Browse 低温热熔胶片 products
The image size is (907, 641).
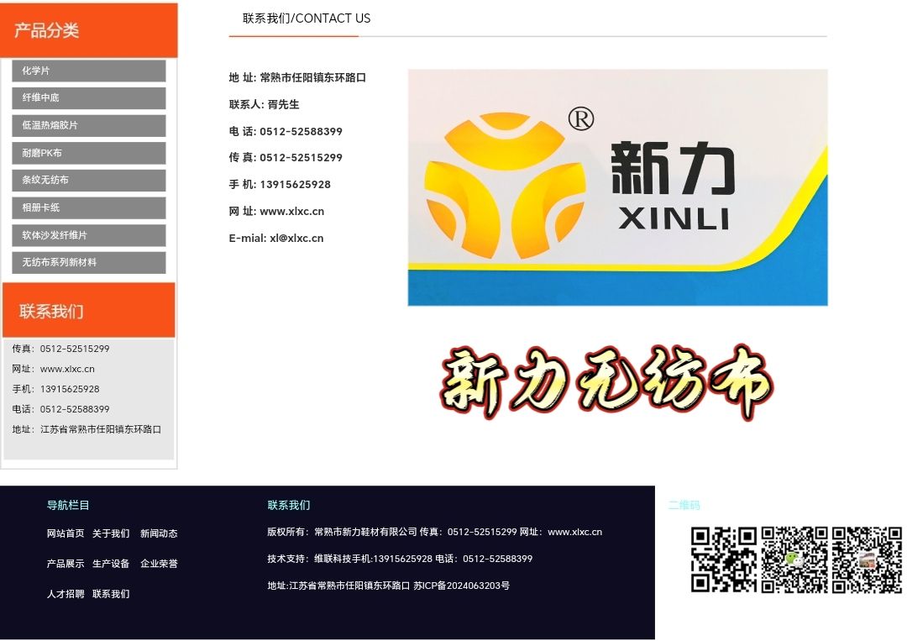[x=88, y=125]
